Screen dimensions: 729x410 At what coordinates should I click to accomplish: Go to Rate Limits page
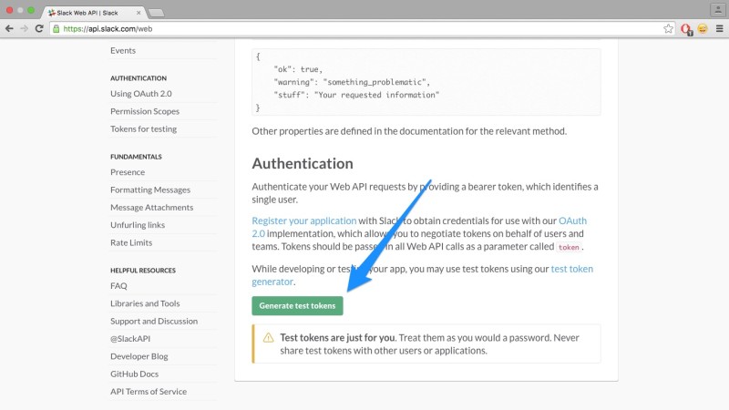(x=131, y=242)
